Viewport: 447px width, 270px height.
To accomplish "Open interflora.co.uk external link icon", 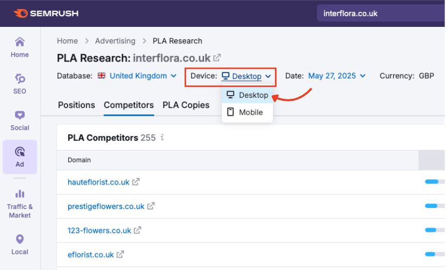I will tap(218, 57).
